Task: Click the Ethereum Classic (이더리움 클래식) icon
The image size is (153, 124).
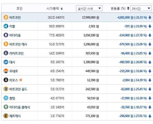Action: pyautogui.click(x=6, y=107)
